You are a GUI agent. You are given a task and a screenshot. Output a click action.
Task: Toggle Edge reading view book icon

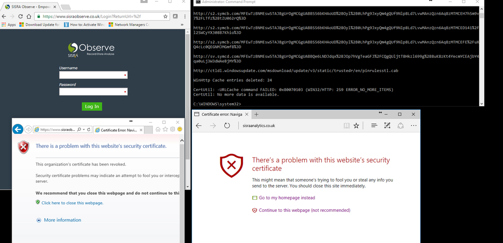[x=347, y=125]
